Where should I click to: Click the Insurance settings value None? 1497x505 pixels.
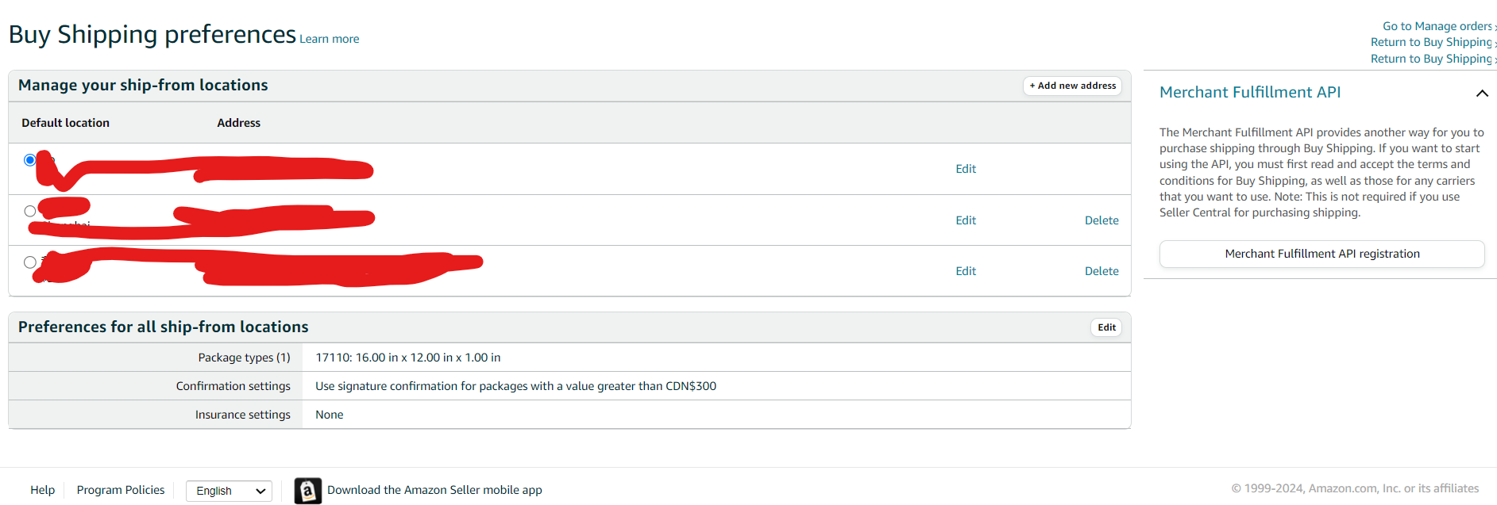[330, 415]
